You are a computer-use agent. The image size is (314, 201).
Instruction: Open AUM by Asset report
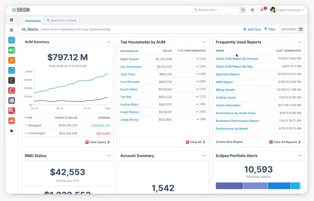(226, 97)
